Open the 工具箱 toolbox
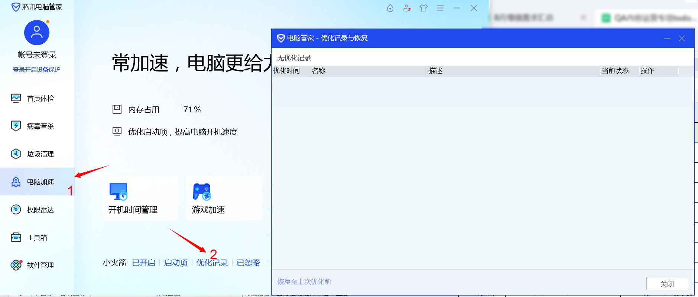This screenshot has width=698, height=297. click(x=37, y=238)
